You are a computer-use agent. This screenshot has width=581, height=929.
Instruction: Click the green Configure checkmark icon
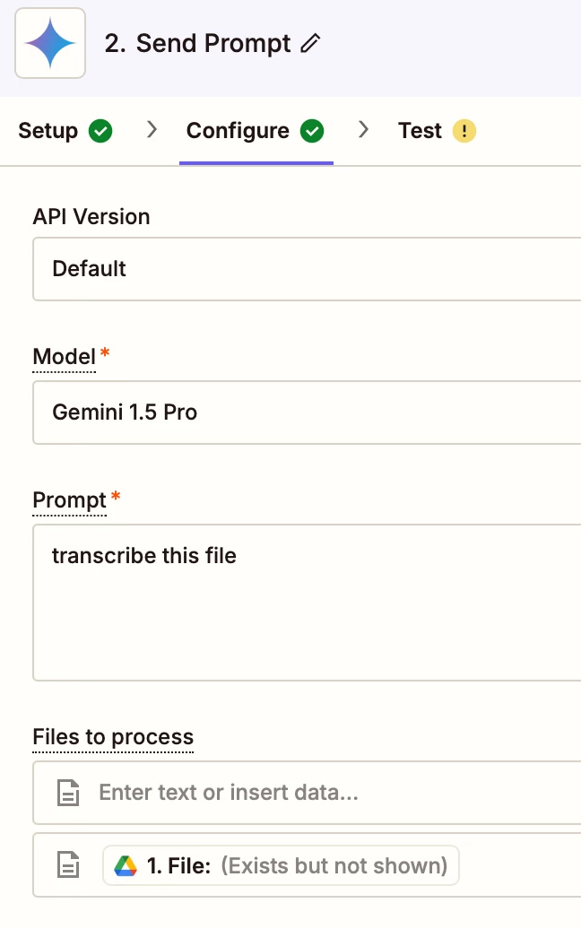312,131
